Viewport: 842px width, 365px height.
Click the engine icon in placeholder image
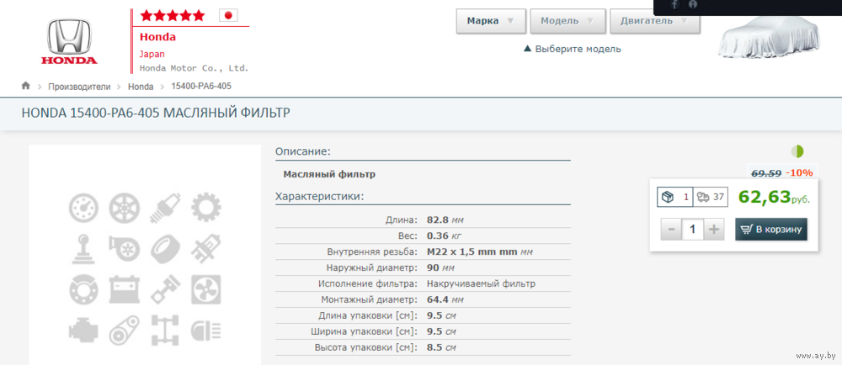point(83,331)
